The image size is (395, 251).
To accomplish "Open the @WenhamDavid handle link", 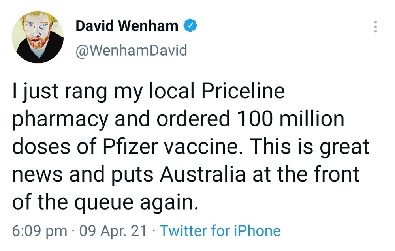I will pos(131,51).
